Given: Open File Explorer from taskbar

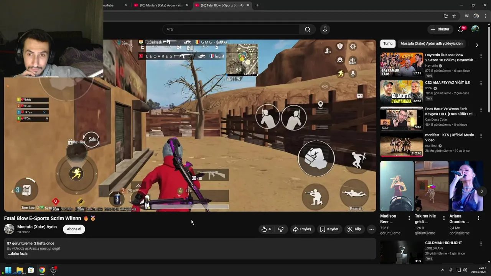Looking at the screenshot, I should click(20, 270).
